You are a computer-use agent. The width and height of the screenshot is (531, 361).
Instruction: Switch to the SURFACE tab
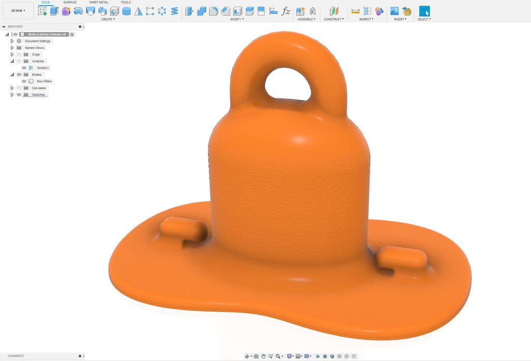pos(70,3)
